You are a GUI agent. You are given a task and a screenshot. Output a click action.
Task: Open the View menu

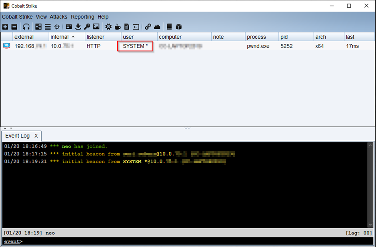pyautogui.click(x=41, y=17)
